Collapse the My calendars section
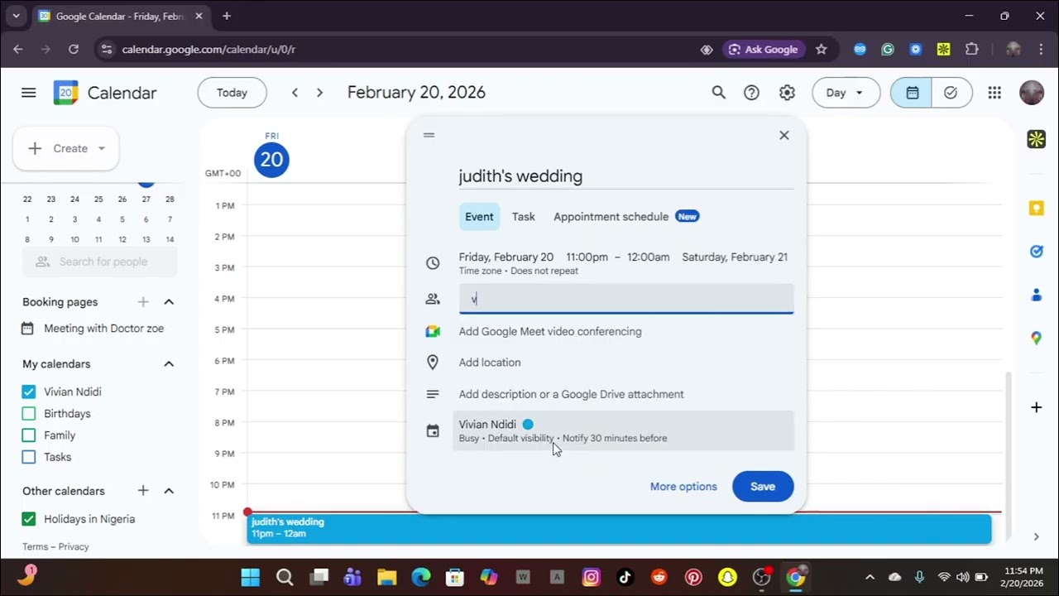This screenshot has height=596, width=1059. [x=169, y=364]
